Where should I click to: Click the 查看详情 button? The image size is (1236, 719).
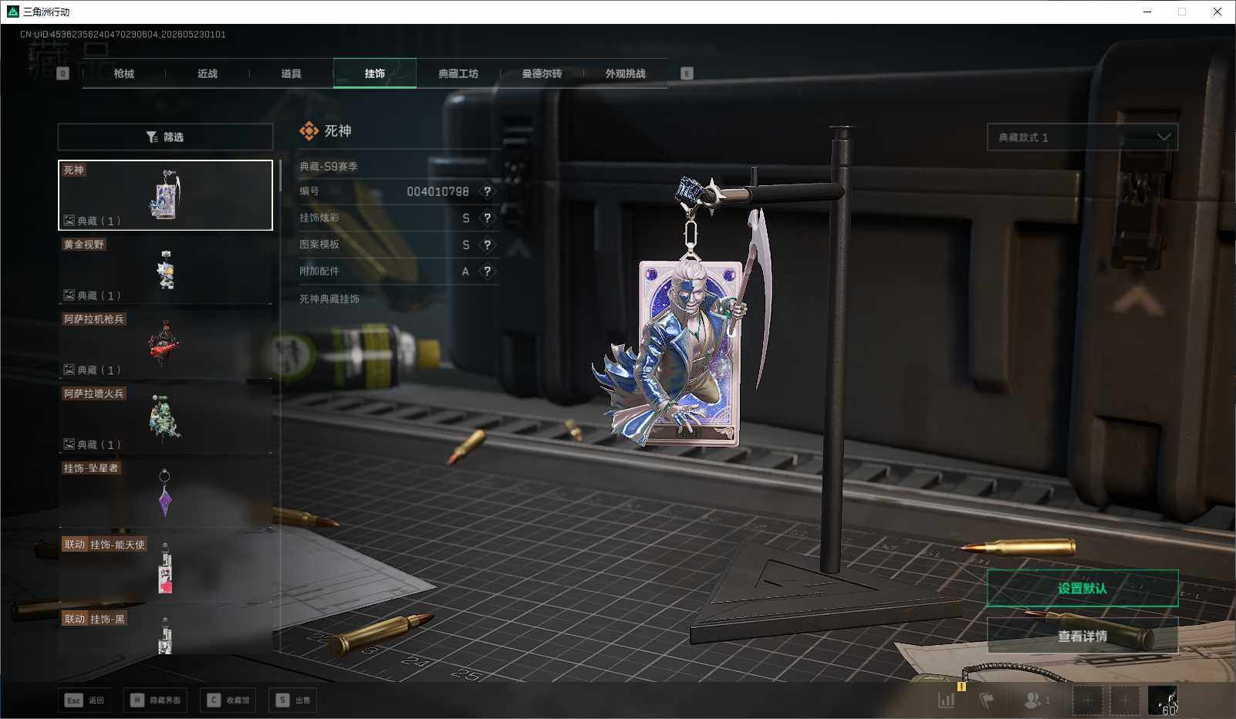pos(1082,636)
